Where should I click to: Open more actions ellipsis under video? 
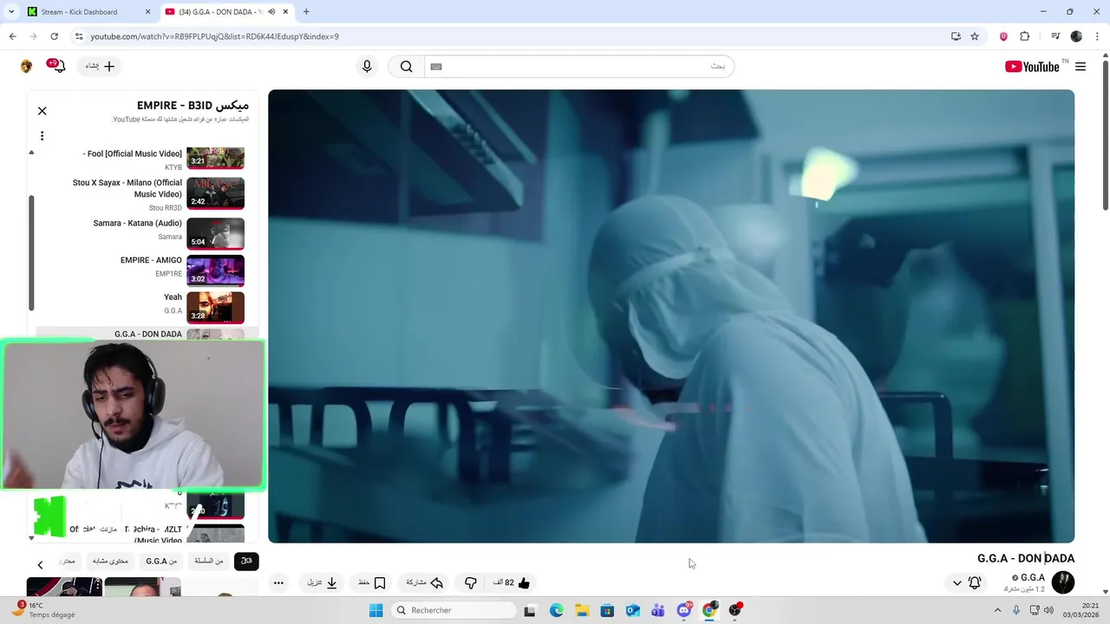point(278,583)
